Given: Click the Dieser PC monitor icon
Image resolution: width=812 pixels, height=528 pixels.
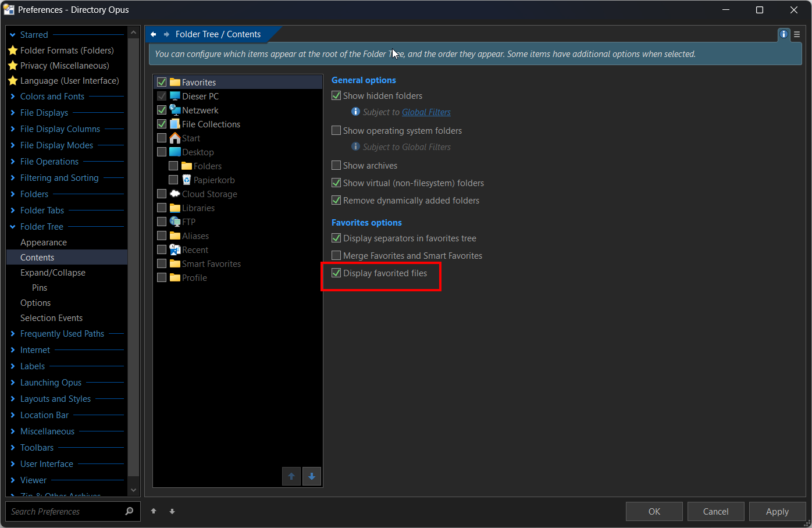Looking at the screenshot, I should click(x=175, y=96).
